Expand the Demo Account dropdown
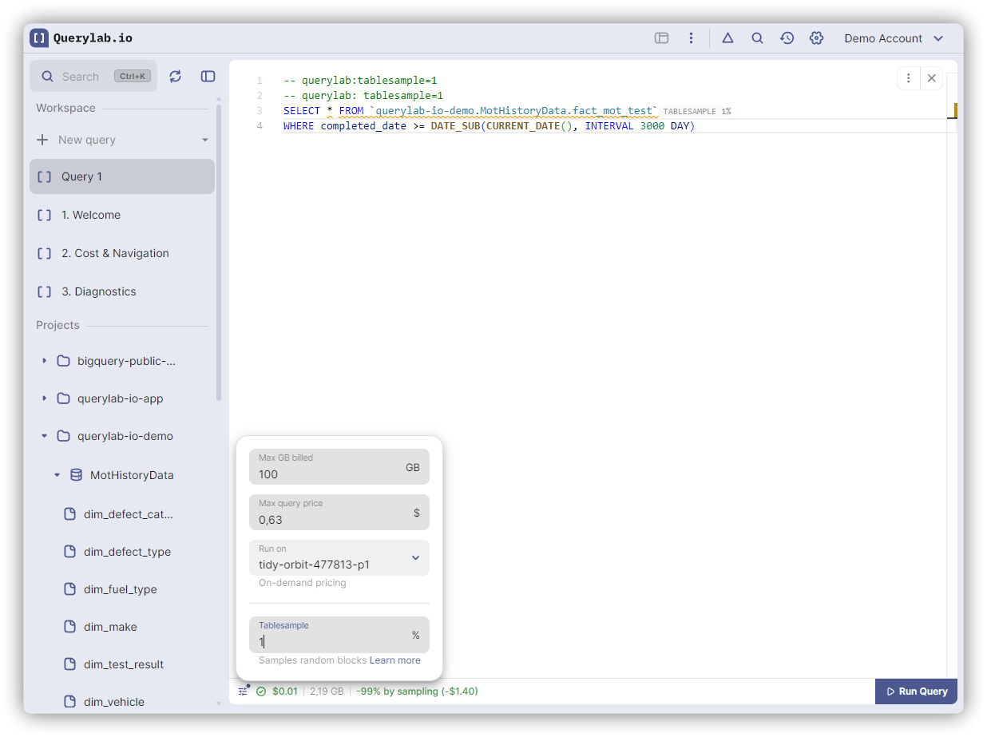This screenshot has width=987, height=737. (x=894, y=38)
